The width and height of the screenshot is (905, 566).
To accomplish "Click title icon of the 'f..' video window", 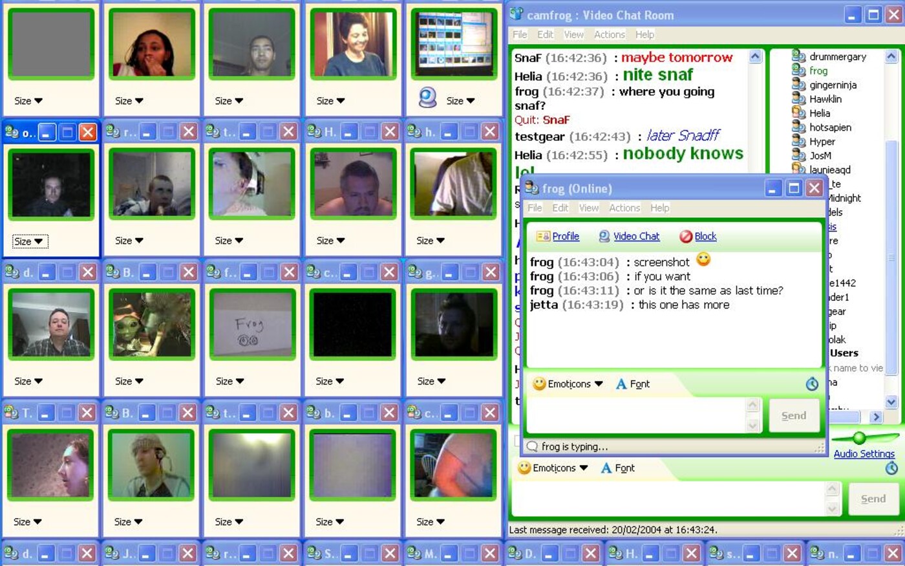I will point(213,273).
